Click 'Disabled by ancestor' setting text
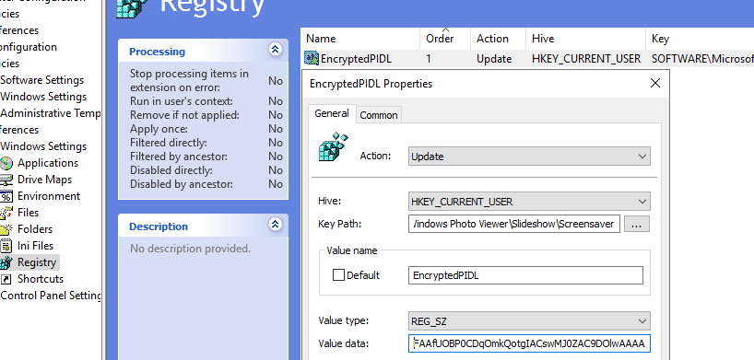The height and width of the screenshot is (360, 754). pyautogui.click(x=182, y=184)
